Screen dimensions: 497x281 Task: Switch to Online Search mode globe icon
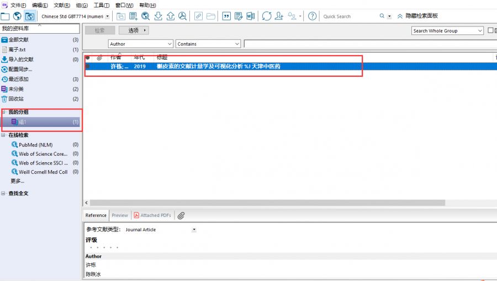(x=17, y=16)
